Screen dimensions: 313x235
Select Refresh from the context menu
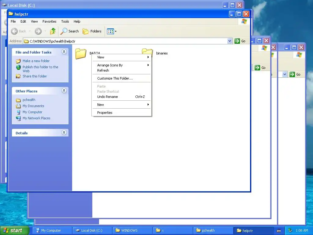(121, 70)
